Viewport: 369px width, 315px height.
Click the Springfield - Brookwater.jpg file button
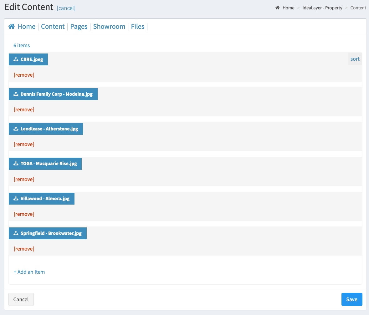coord(48,233)
